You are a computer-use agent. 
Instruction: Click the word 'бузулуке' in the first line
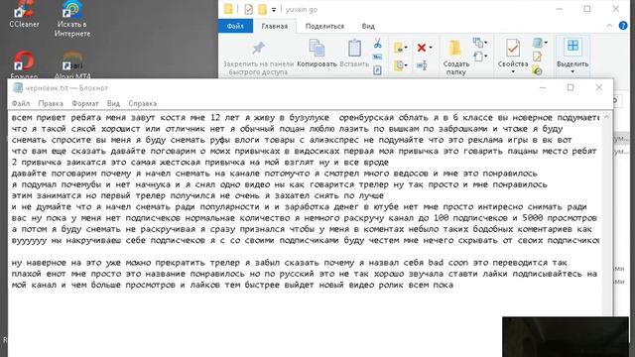click(309, 118)
